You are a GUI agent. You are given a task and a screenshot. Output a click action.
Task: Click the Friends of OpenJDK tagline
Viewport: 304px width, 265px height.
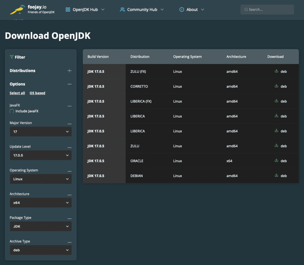41,12
